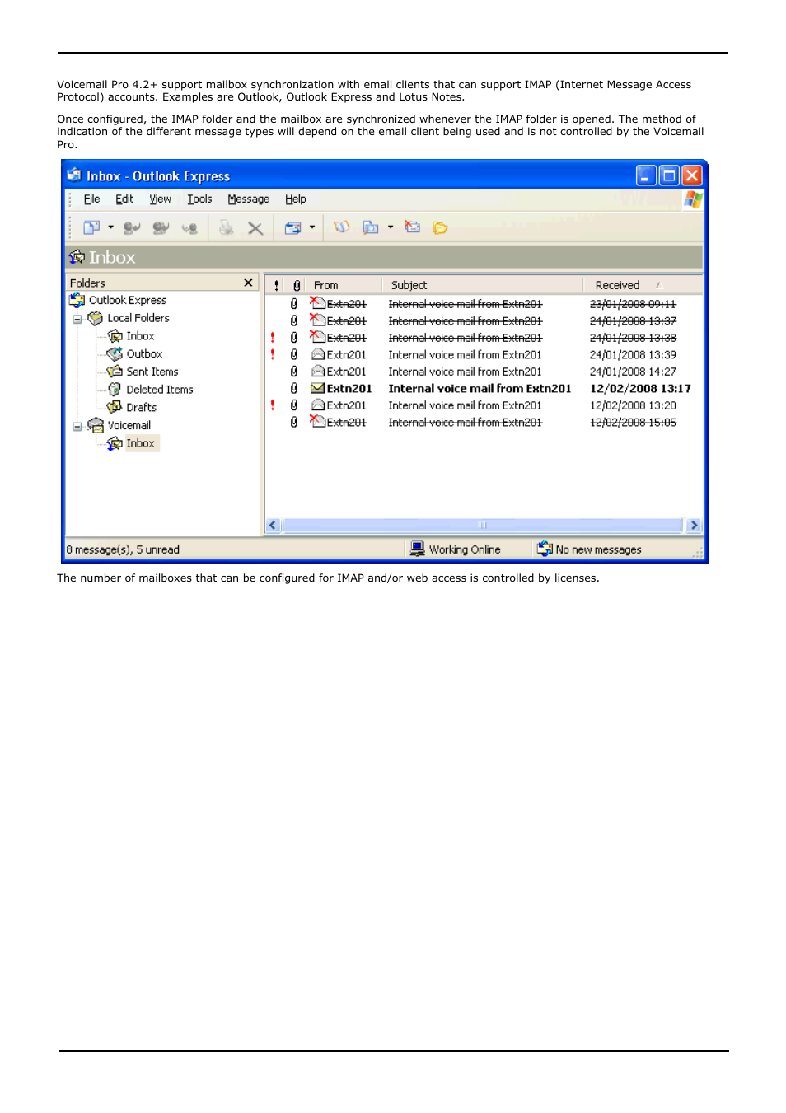Open the Addresses book icon
Screen dimensions: 786x1113
point(341,227)
